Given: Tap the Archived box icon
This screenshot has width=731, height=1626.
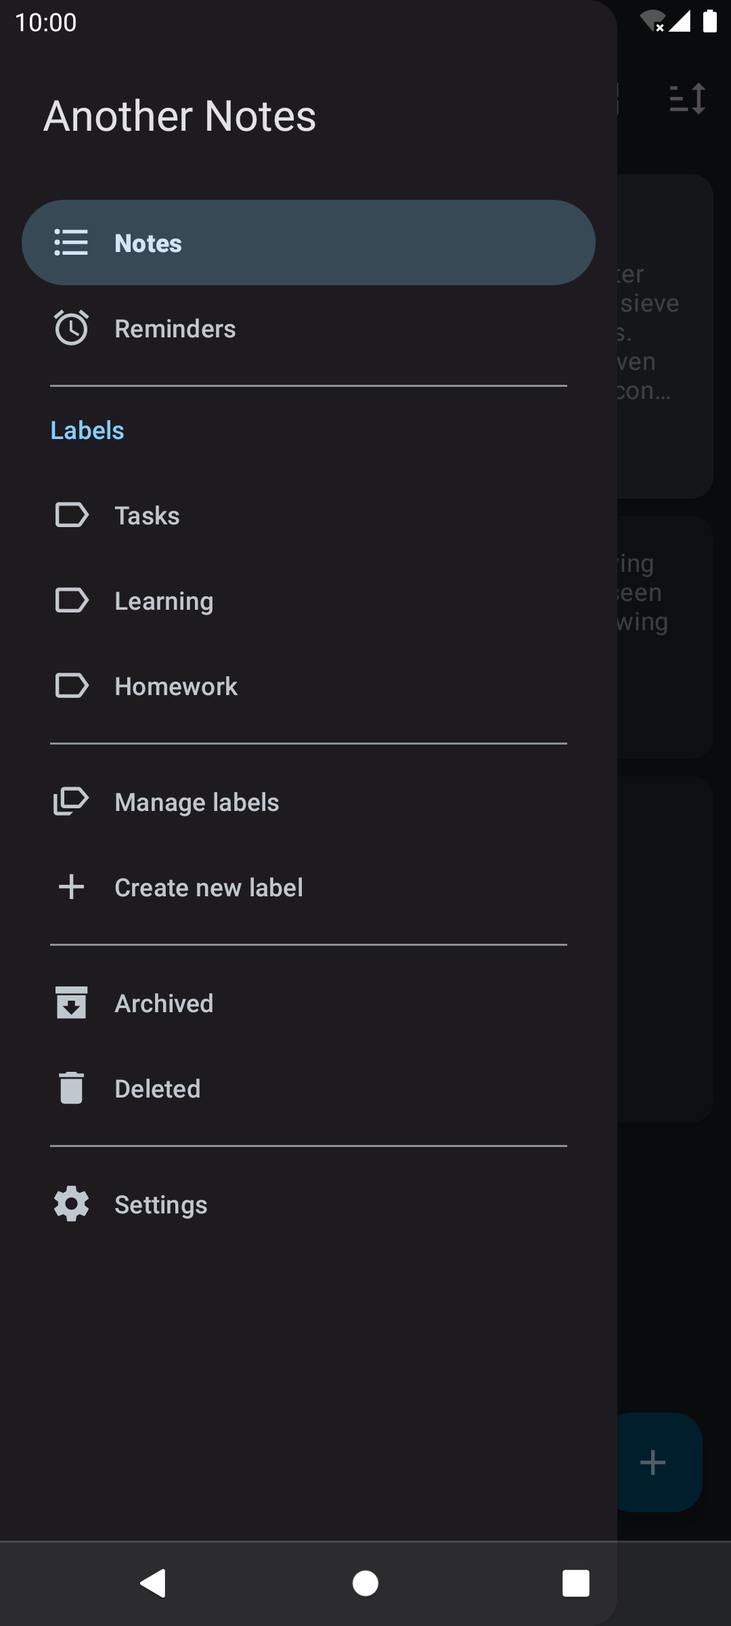Looking at the screenshot, I should [x=71, y=1003].
